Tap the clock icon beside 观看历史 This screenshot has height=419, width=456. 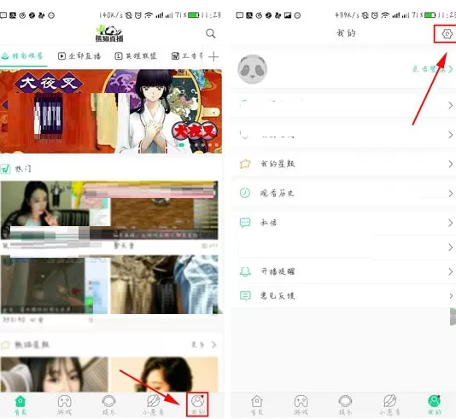coord(245,193)
